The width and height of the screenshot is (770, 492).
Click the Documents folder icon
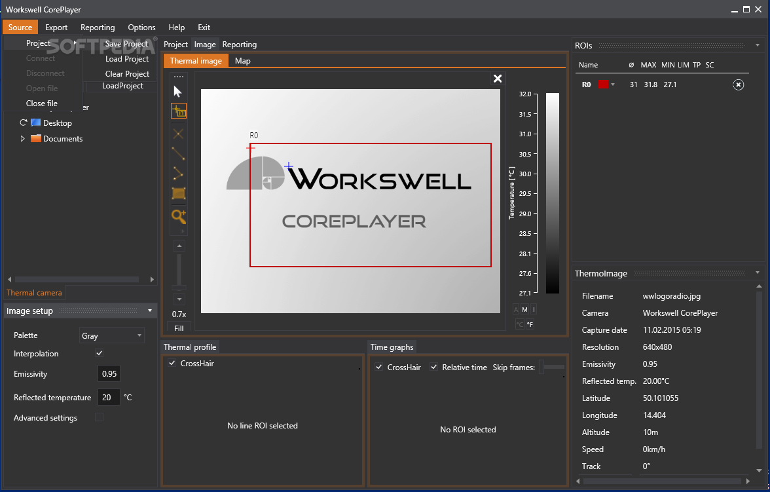36,138
